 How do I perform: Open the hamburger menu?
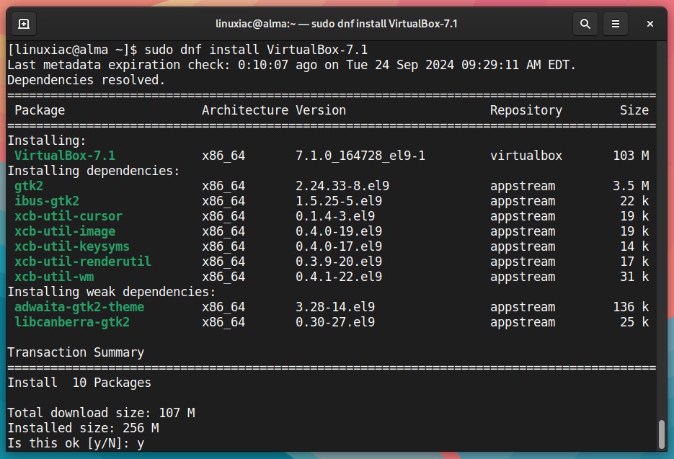(x=616, y=24)
